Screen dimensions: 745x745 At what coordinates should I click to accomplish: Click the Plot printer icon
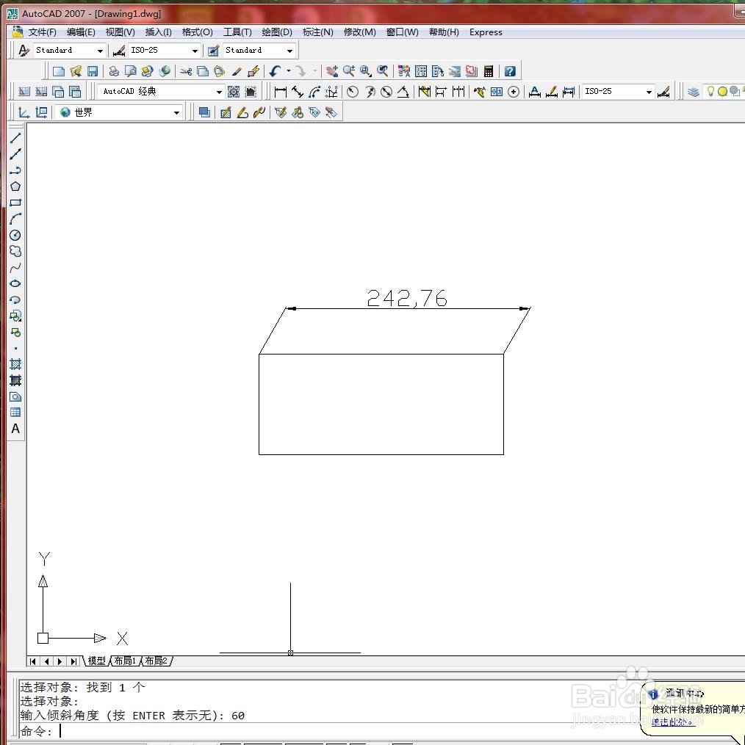[x=114, y=71]
